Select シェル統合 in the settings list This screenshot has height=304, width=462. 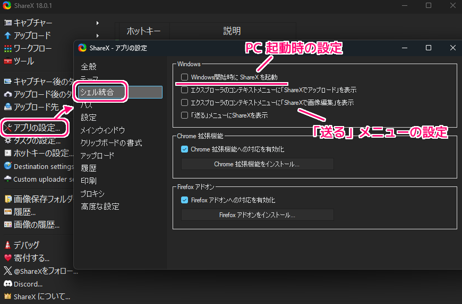coord(120,92)
